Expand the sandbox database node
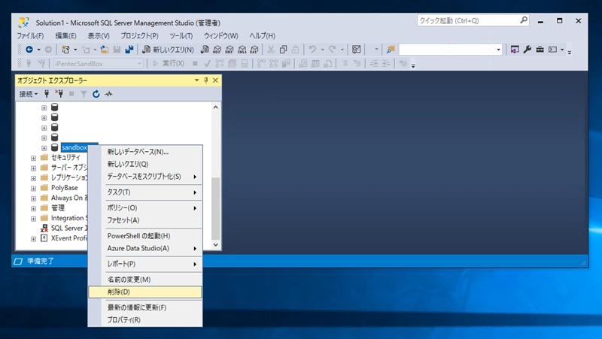The width and height of the screenshot is (602, 339). [x=44, y=148]
